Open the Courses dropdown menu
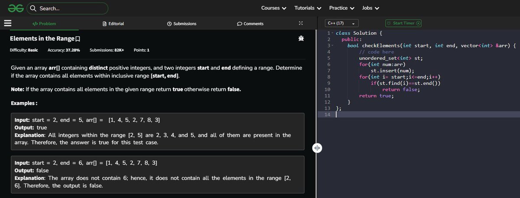The width and height of the screenshot is (520, 198). tap(274, 8)
